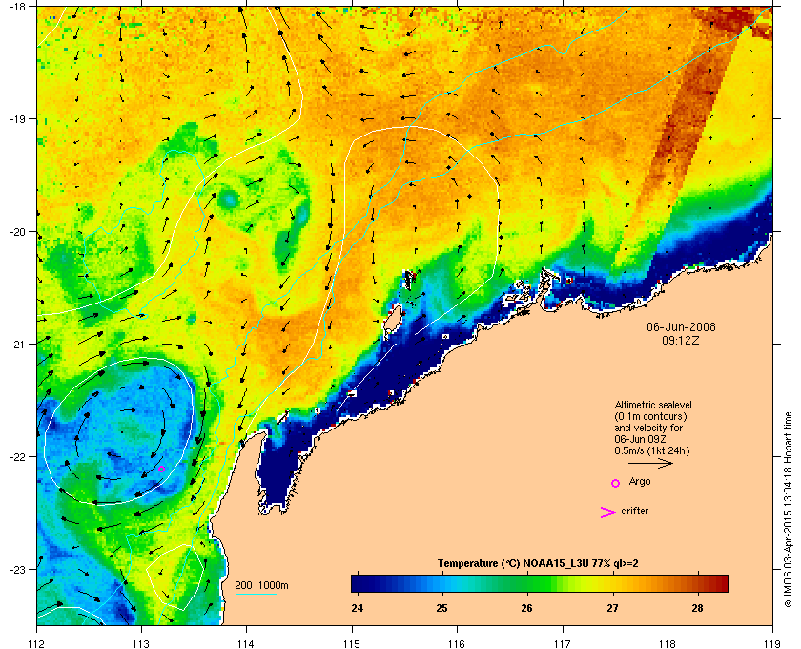Click the Temperature NOAA15_L3U colorbar title
This screenshot has height=649, width=801.
538,564
